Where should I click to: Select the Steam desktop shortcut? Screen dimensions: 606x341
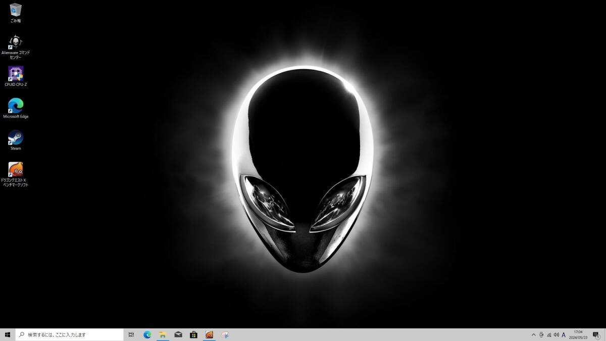(x=16, y=140)
